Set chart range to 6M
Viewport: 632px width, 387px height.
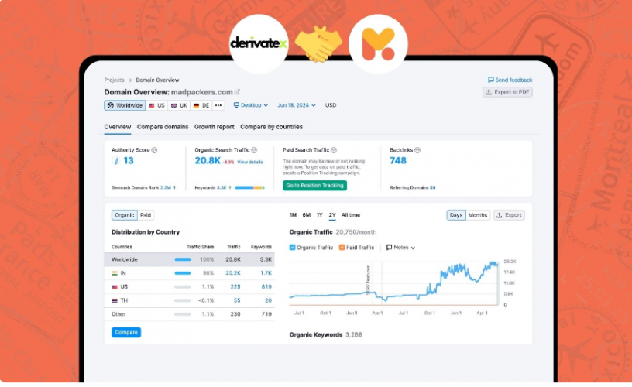pos(307,215)
